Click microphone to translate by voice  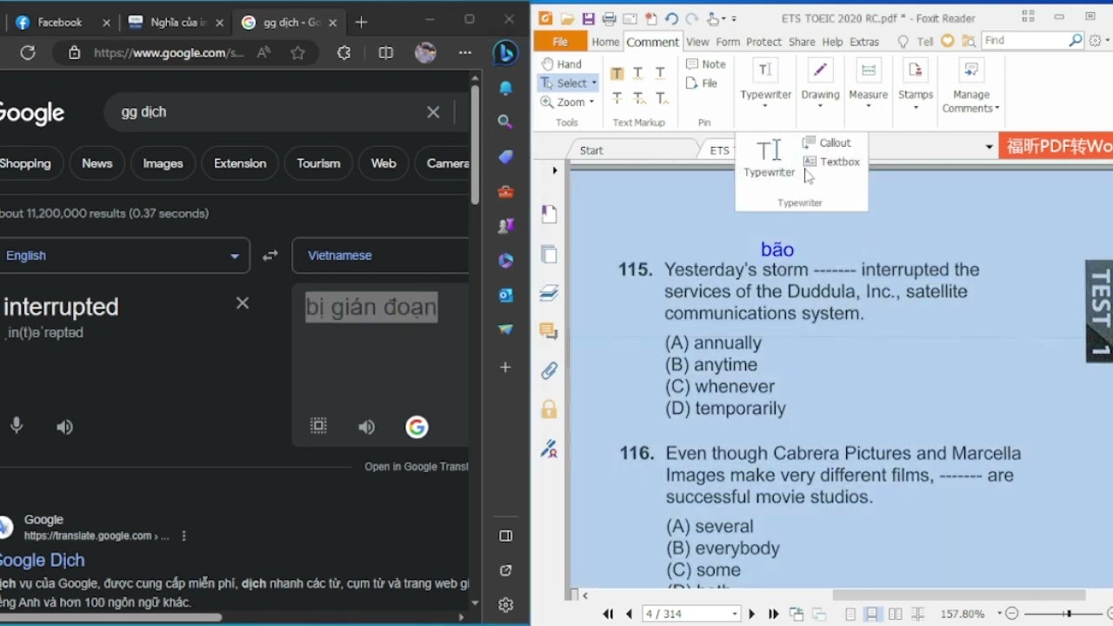[x=17, y=426]
